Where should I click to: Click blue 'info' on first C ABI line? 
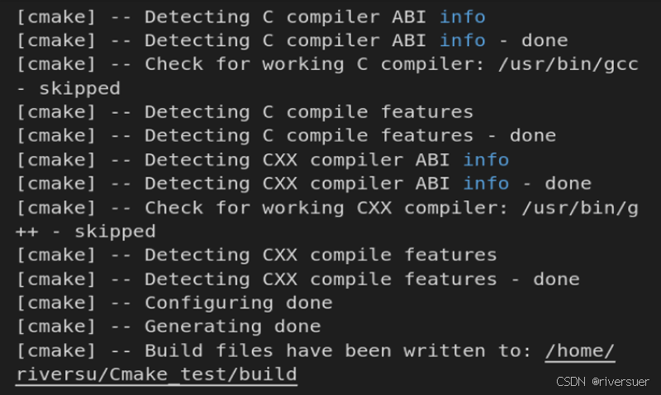pyautogui.click(x=462, y=16)
